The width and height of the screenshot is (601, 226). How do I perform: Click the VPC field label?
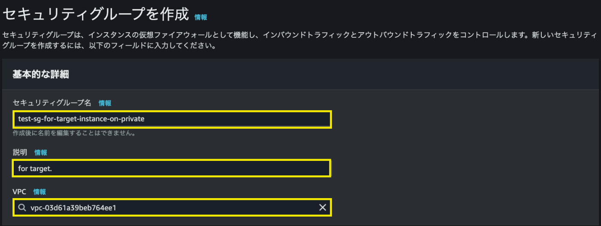20,192
